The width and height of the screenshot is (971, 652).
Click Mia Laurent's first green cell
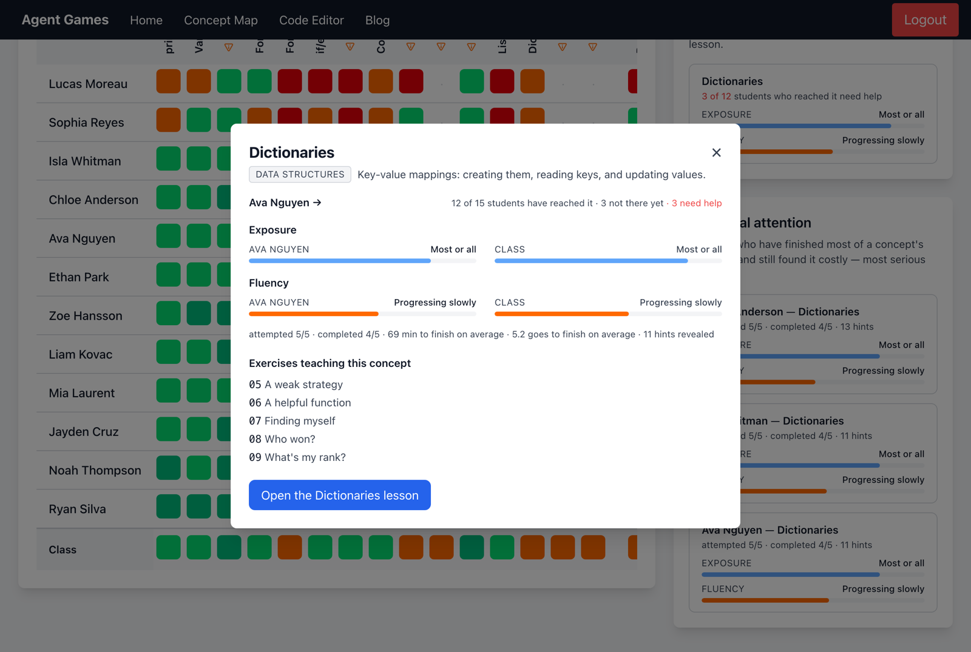pyautogui.click(x=168, y=391)
